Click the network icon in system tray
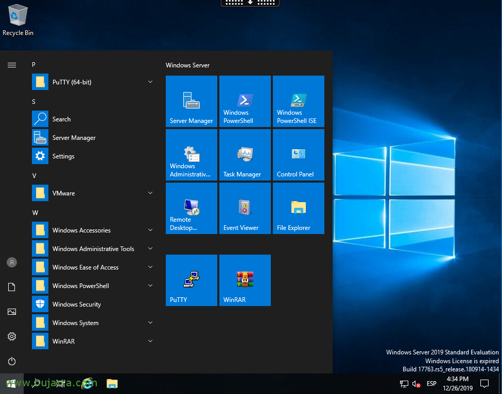Image resolution: width=502 pixels, height=394 pixels. (x=404, y=383)
